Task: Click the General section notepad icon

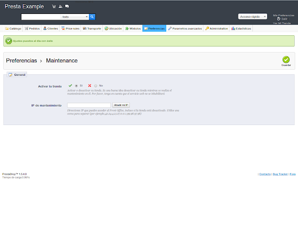Action: click(x=10, y=74)
